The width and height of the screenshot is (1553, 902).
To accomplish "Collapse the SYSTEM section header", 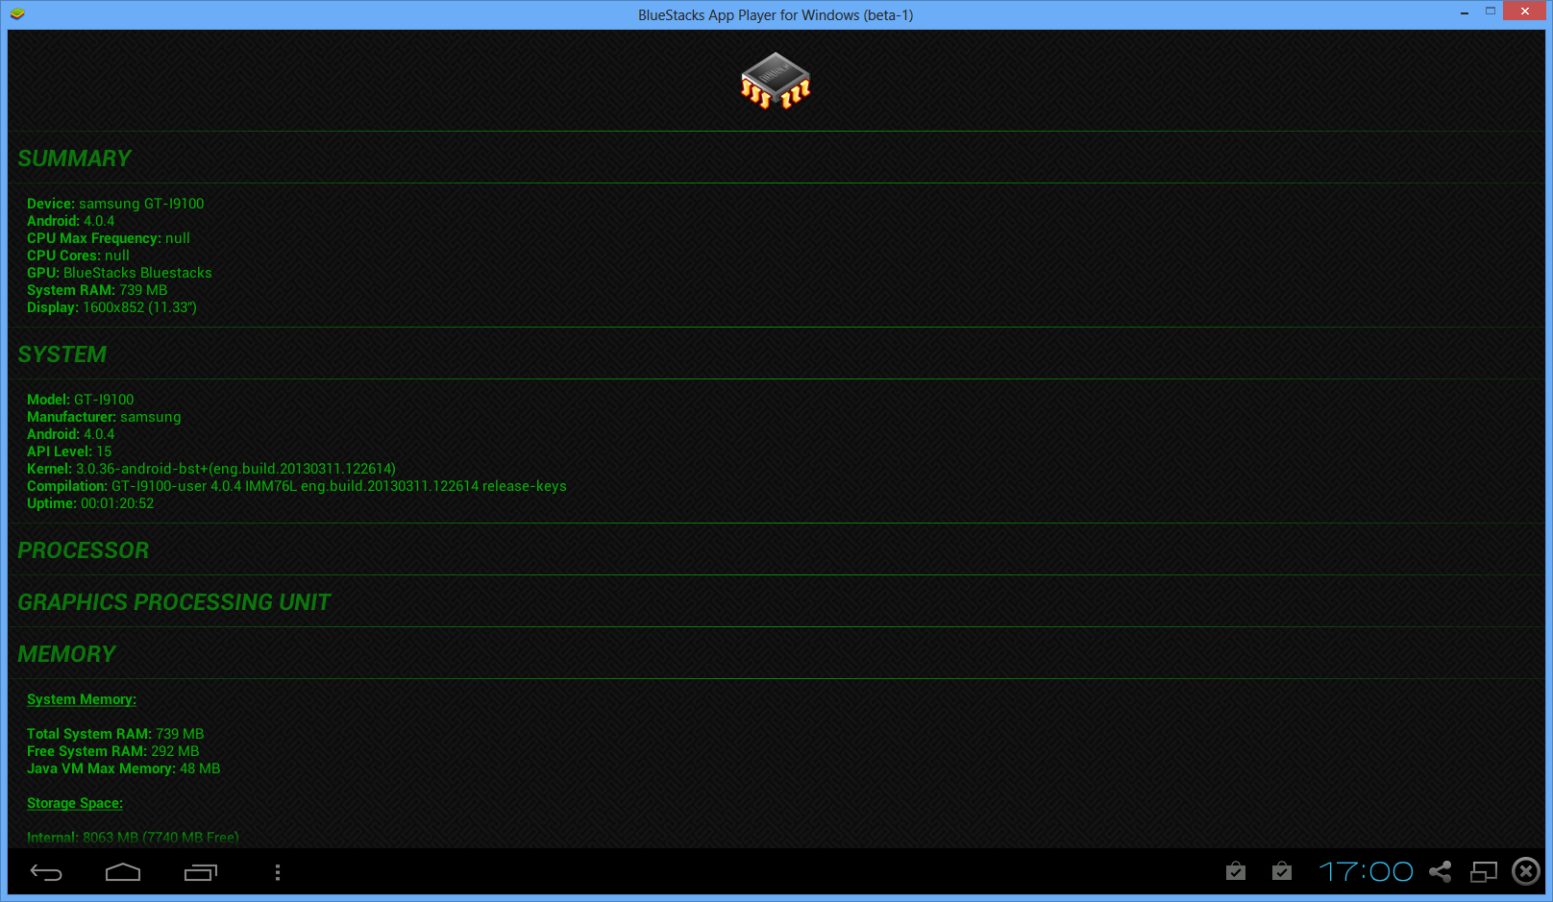I will 776,354.
